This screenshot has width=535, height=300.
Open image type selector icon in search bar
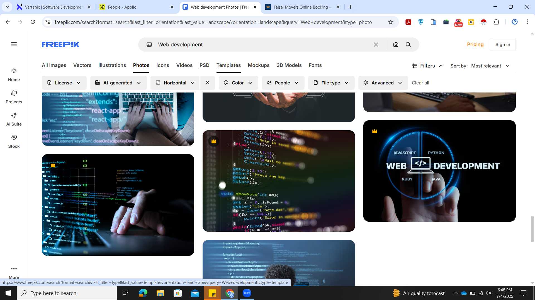pyautogui.click(x=149, y=44)
